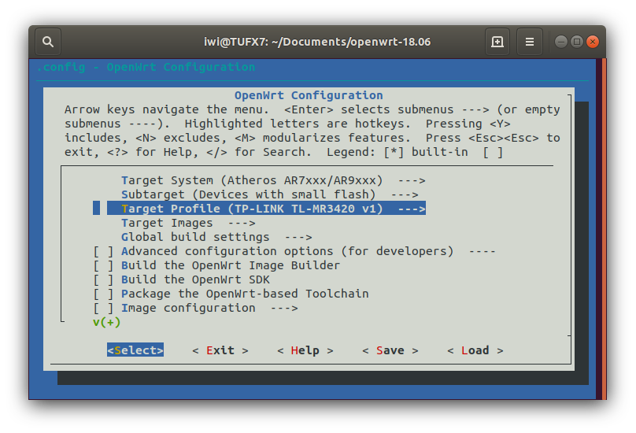Open Target Images submenu arrow

coord(242,224)
